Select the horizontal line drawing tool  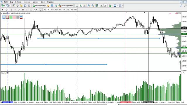click(x=15, y=10)
